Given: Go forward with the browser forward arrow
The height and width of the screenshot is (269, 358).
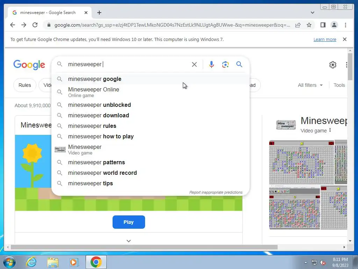Looking at the screenshot, I should click(x=24, y=25).
